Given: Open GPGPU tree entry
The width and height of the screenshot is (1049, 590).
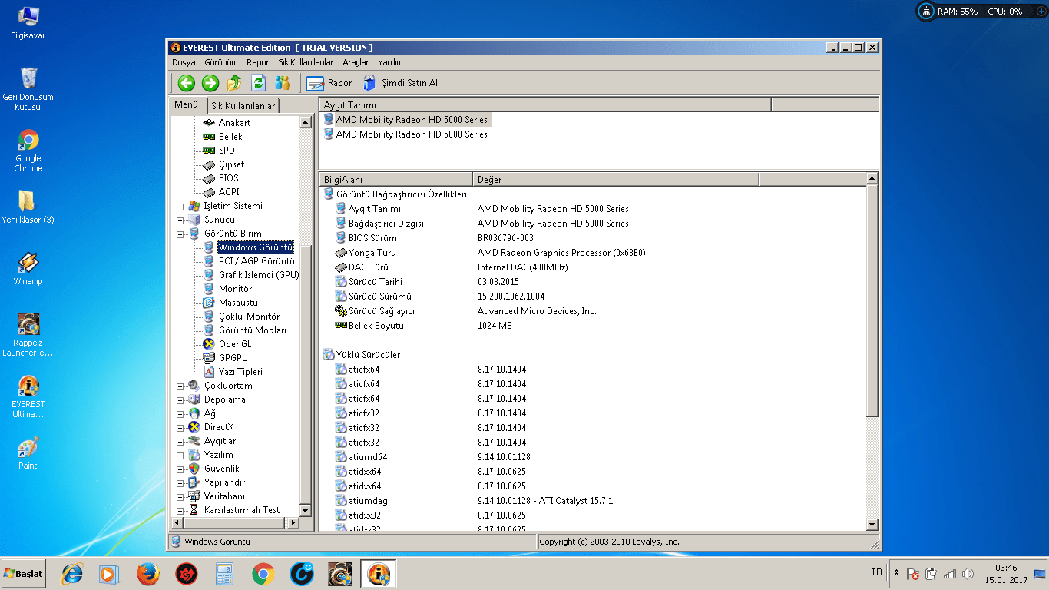Looking at the screenshot, I should coord(233,358).
